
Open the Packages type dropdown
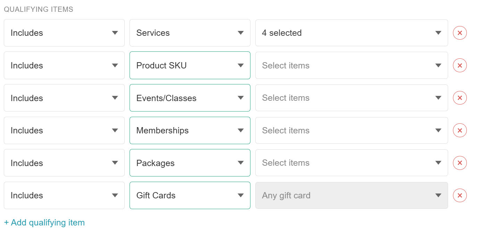pyautogui.click(x=190, y=163)
